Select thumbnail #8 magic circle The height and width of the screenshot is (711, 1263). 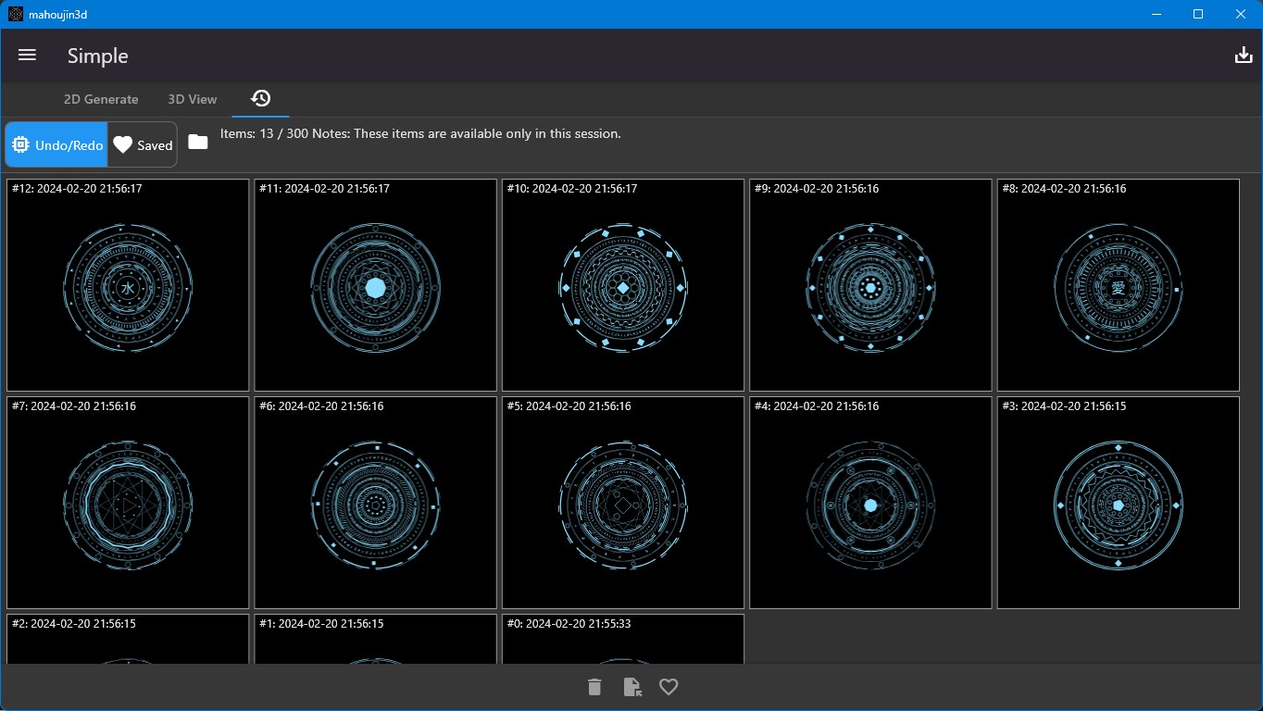point(1119,285)
